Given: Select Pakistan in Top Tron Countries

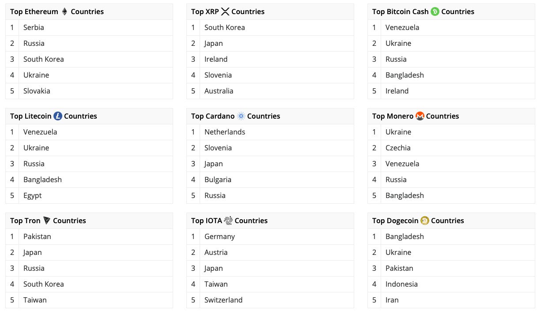Looking at the screenshot, I should point(37,236).
